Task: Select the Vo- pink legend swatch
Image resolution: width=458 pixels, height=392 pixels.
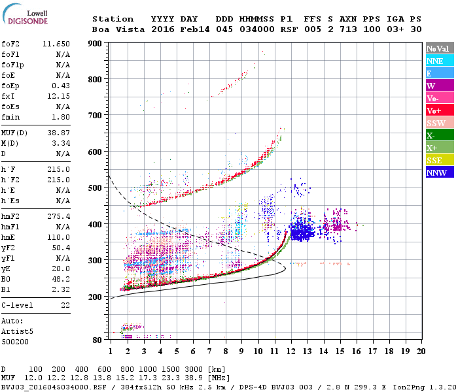Action: [x=440, y=98]
